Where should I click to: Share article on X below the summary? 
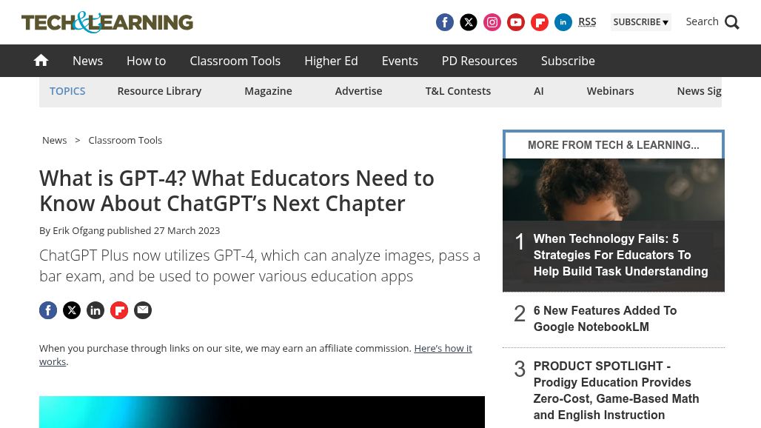pyautogui.click(x=72, y=310)
